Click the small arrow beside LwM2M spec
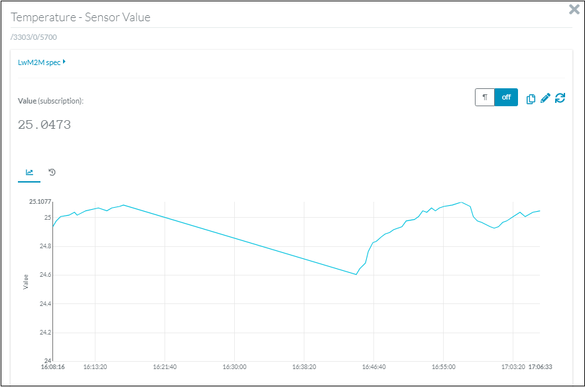Screen dimensions: 585x387 (x=64, y=62)
